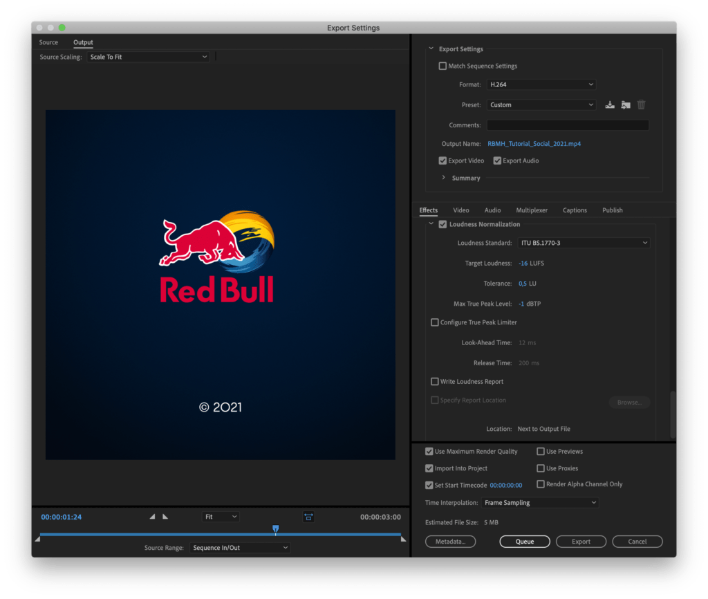
Task: Click the Save Preset icon
Action: [x=610, y=105]
